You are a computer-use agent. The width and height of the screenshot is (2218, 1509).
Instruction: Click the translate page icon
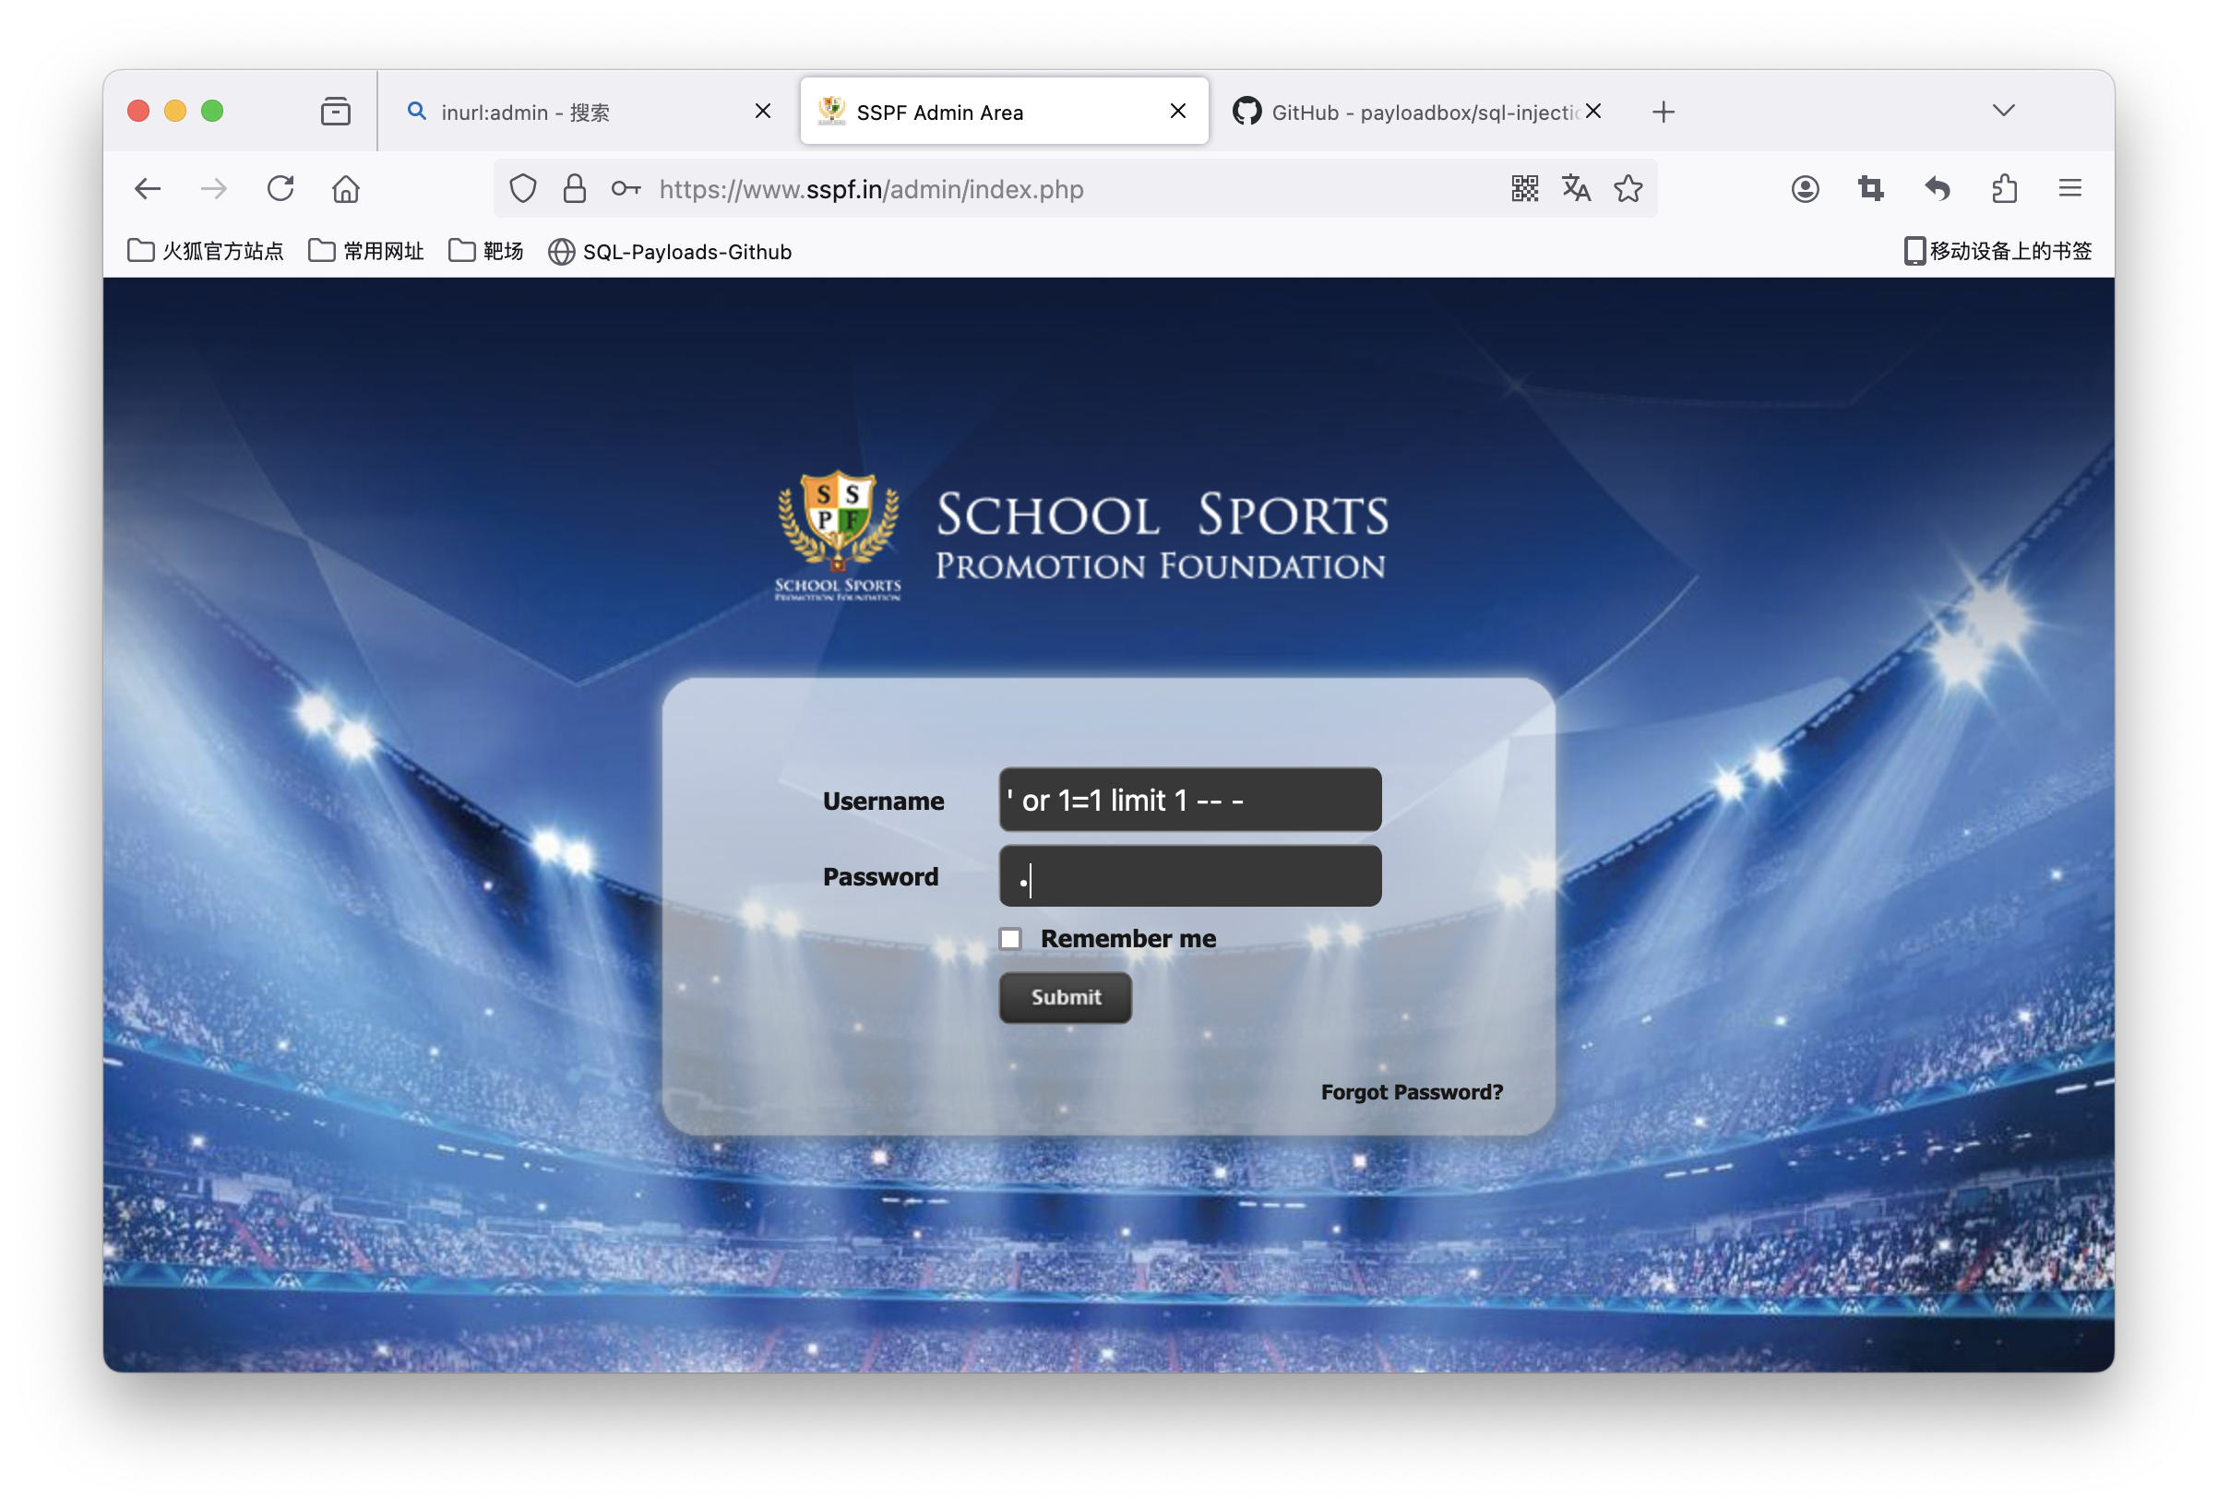click(1576, 189)
